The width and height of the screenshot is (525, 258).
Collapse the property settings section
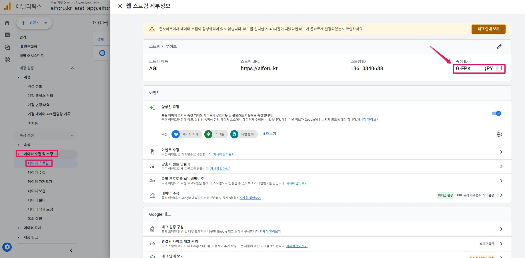coord(72,135)
